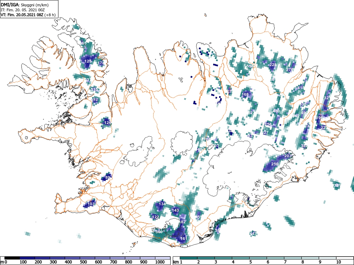The width and height of the screenshot is (354, 265).
Task: Click the map value label 418
Action: click(x=301, y=88)
